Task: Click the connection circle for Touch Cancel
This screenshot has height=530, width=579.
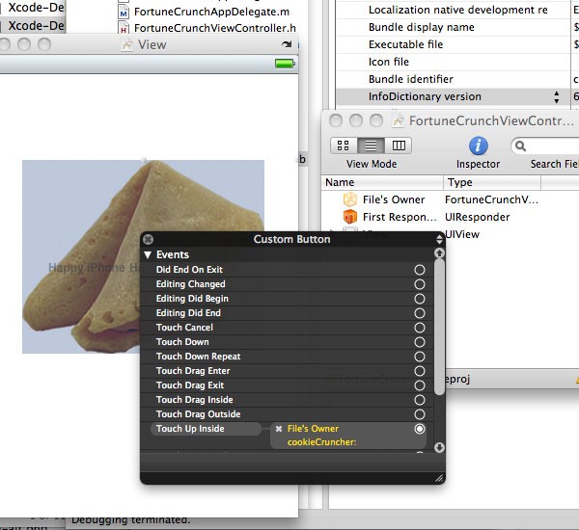Action: pyautogui.click(x=420, y=328)
